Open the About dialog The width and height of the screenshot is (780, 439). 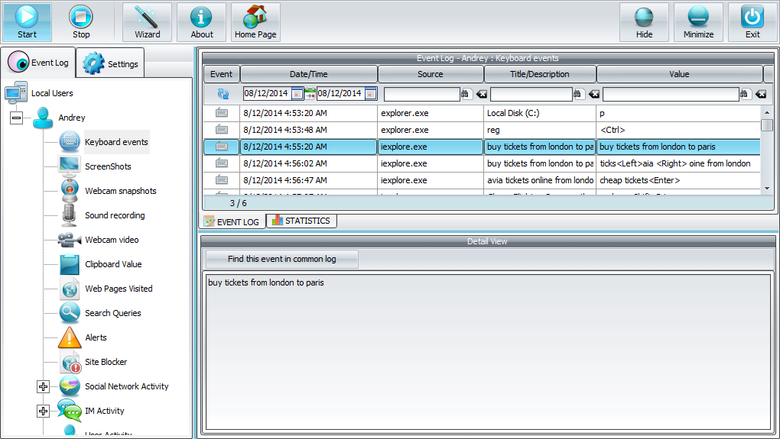point(201,22)
